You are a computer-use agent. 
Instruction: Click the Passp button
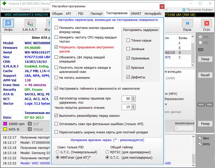(x=205, y=124)
